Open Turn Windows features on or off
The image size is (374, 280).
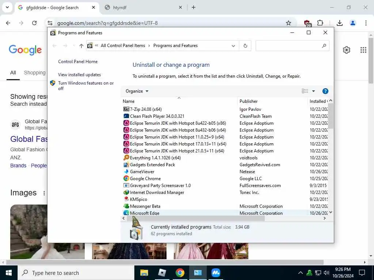click(85, 85)
